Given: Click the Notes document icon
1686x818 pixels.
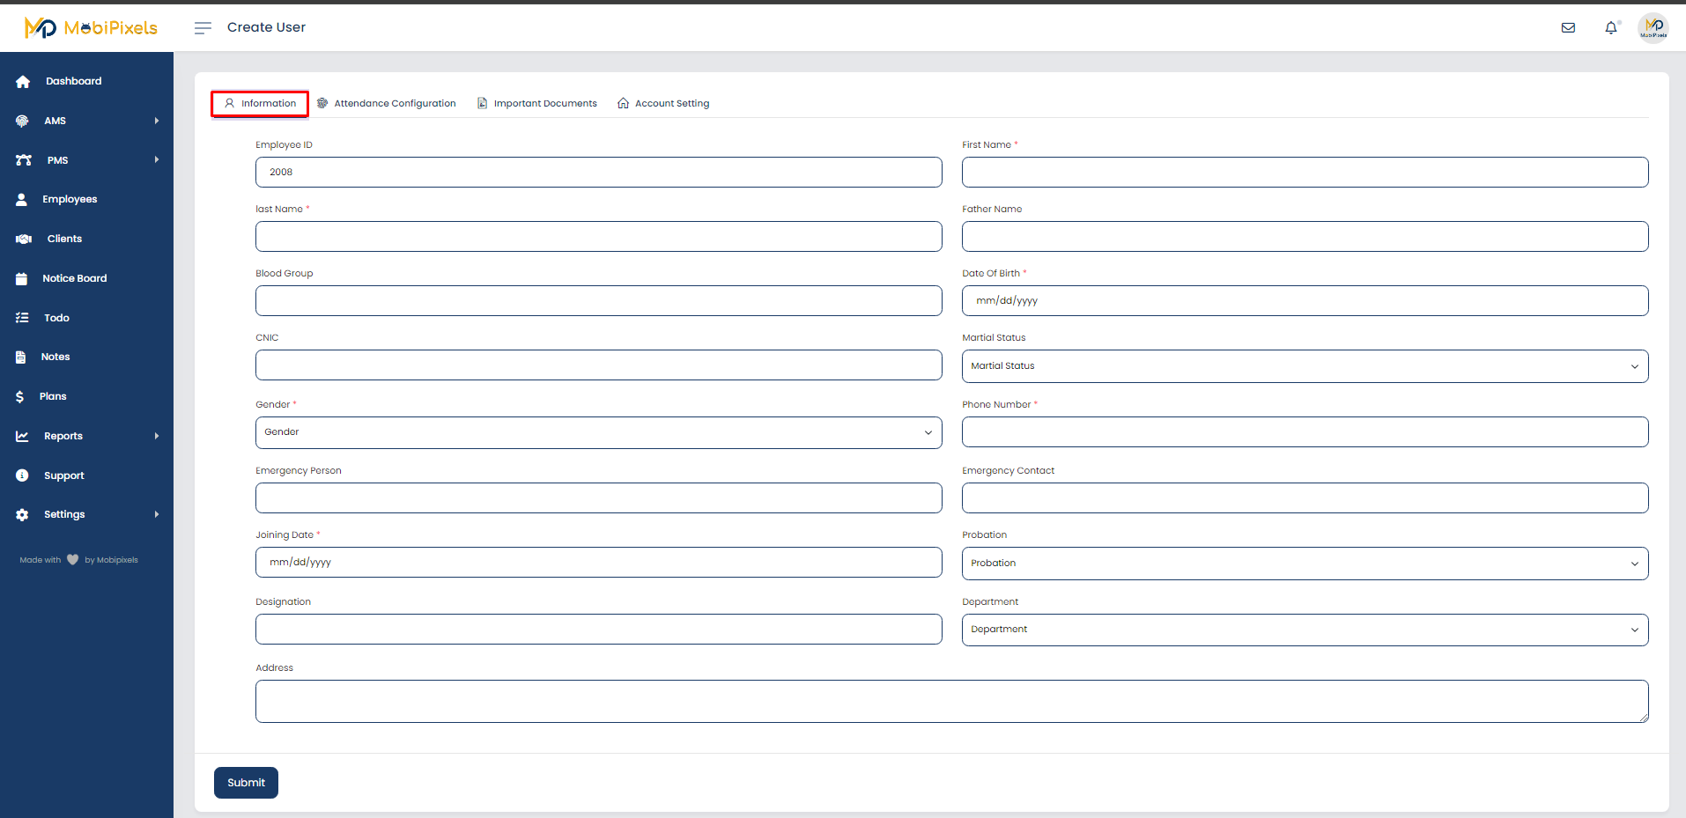Looking at the screenshot, I should [x=20, y=357].
